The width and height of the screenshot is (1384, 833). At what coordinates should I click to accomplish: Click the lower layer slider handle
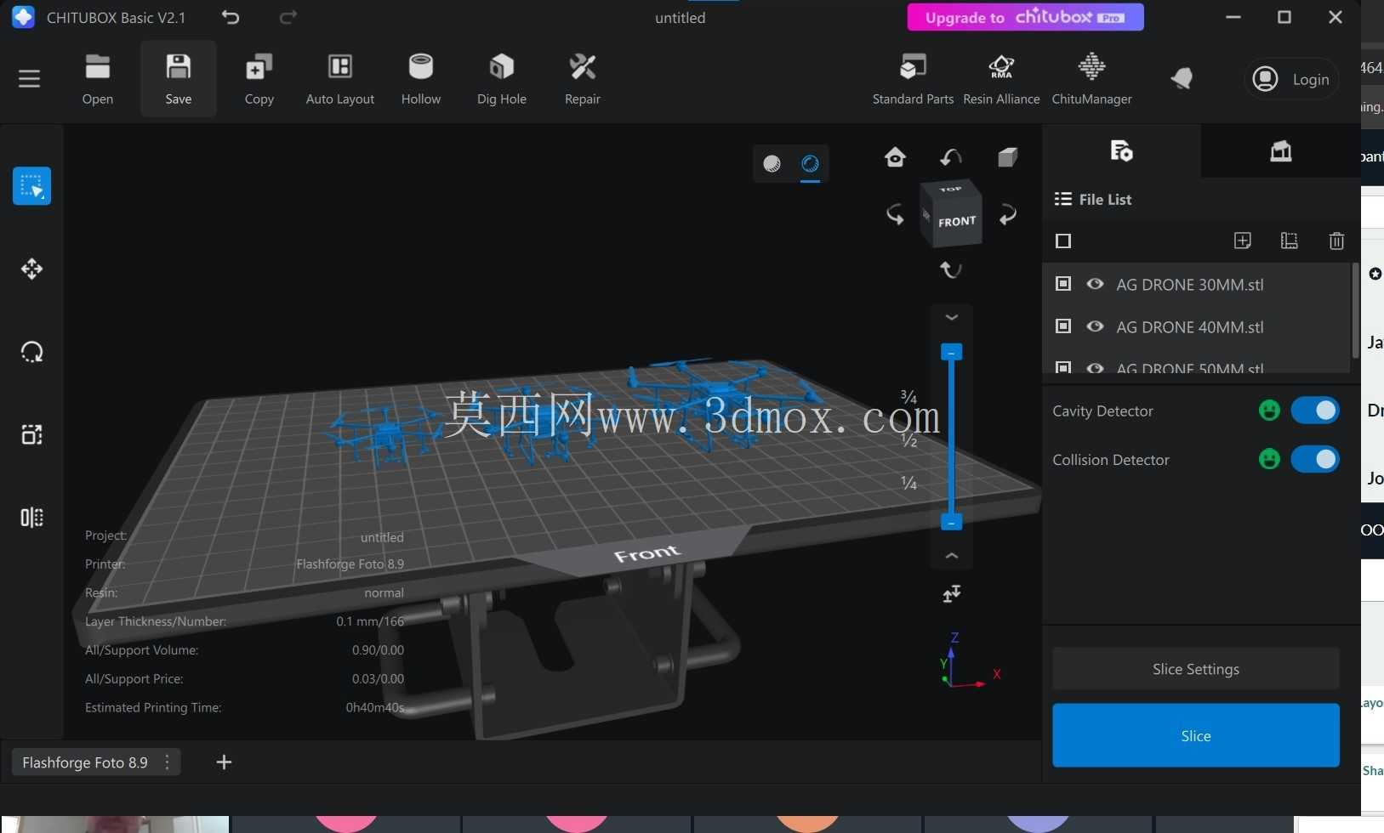(951, 522)
